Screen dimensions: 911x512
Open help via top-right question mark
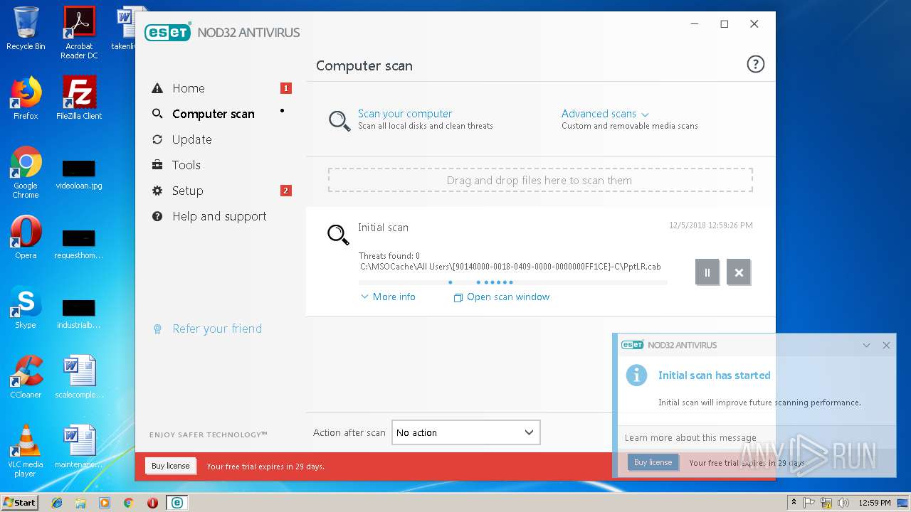[x=755, y=65]
